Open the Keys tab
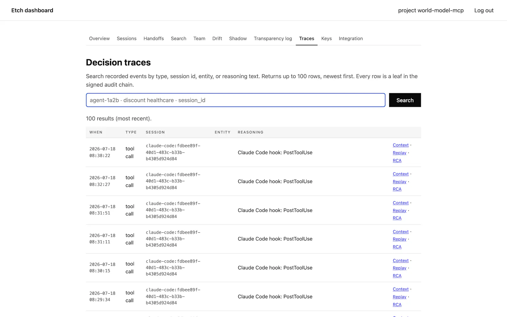Image resolution: width=507 pixels, height=317 pixels. click(x=326, y=38)
